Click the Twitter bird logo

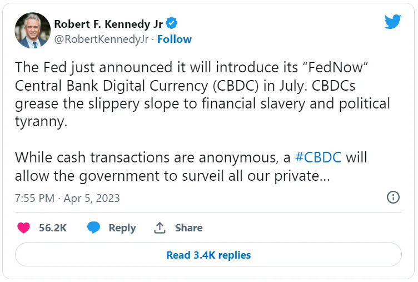point(393,22)
